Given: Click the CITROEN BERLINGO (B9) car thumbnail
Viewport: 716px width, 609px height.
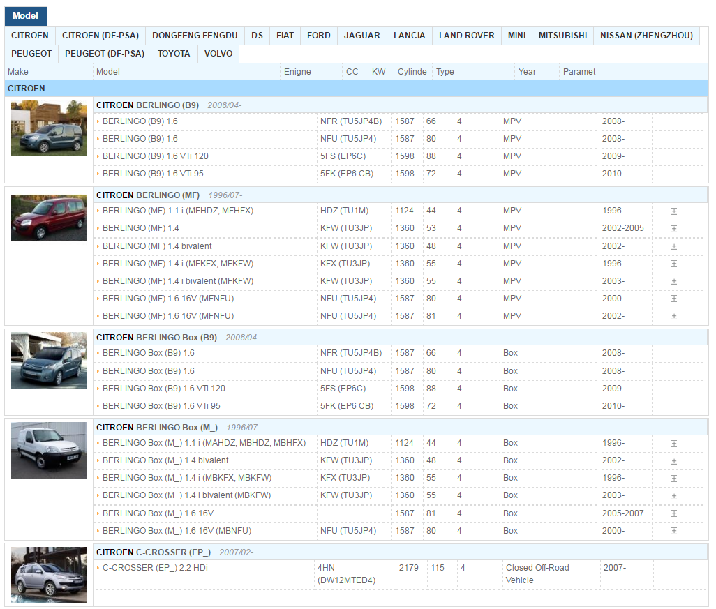Looking at the screenshot, I should point(49,128).
